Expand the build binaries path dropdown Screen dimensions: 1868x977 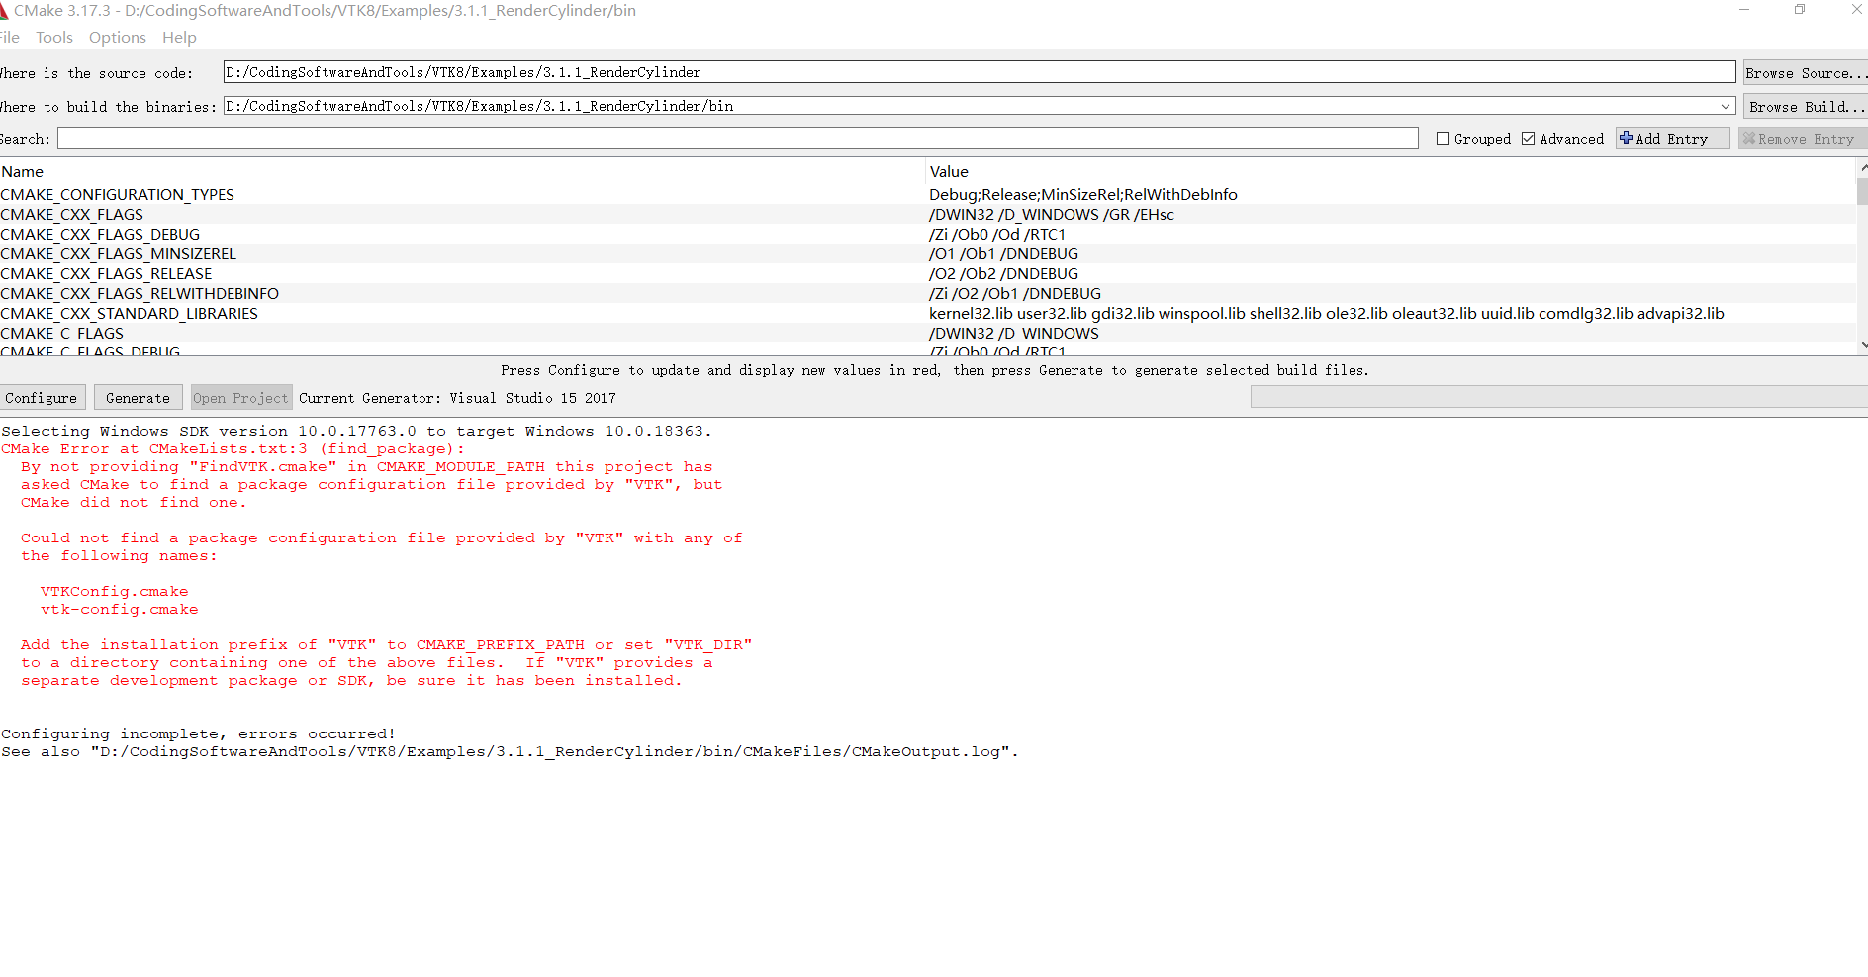pyautogui.click(x=1726, y=106)
